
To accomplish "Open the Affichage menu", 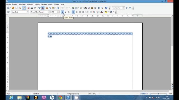I will coord(22,4).
